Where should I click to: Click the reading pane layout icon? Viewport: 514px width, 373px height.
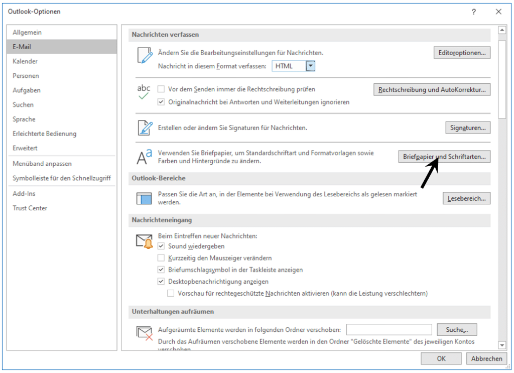pos(144,198)
